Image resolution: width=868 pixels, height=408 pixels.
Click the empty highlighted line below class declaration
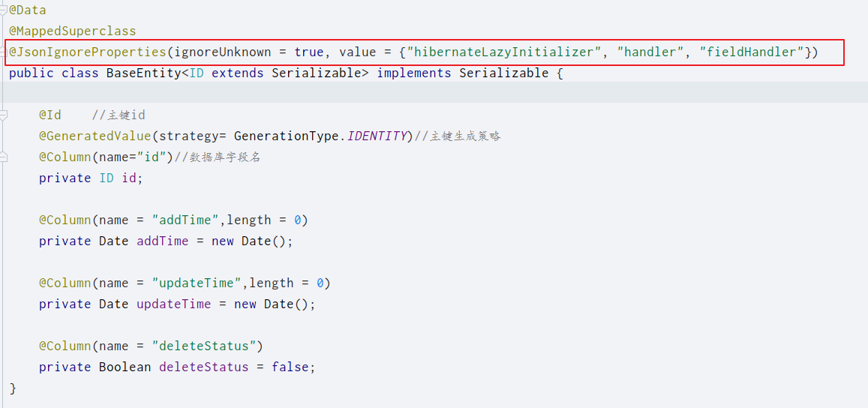click(x=434, y=92)
